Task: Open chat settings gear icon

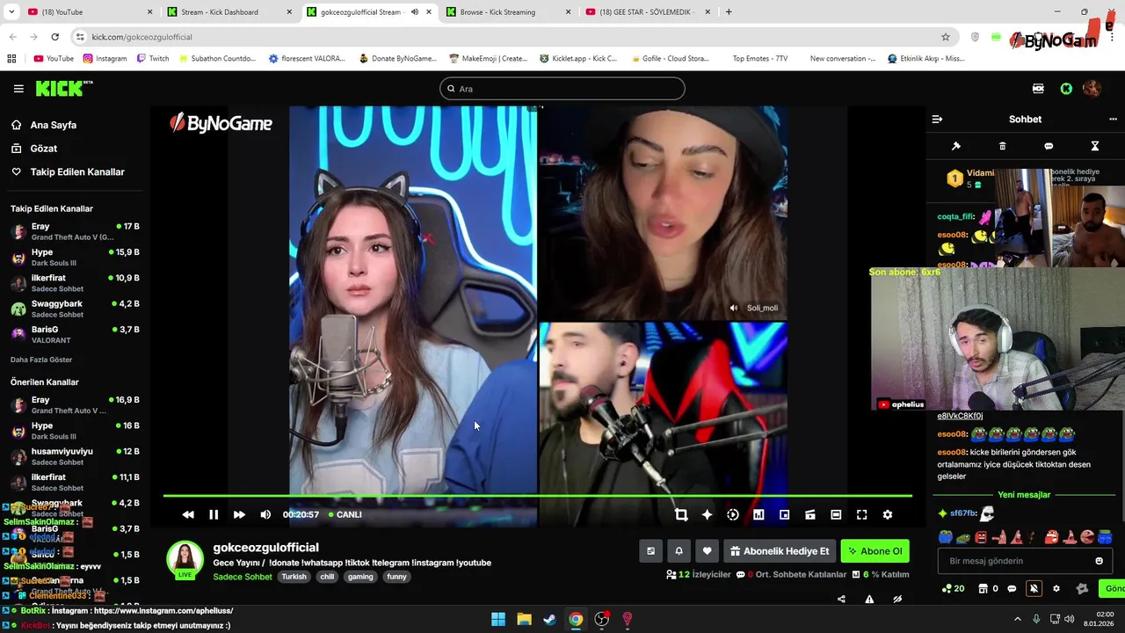Action: [x=1056, y=589]
